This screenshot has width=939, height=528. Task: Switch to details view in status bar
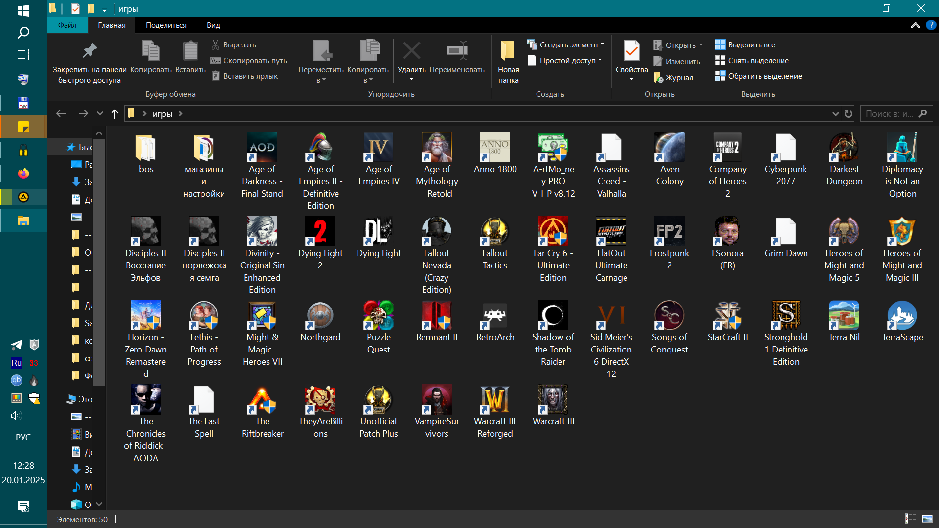point(910,519)
